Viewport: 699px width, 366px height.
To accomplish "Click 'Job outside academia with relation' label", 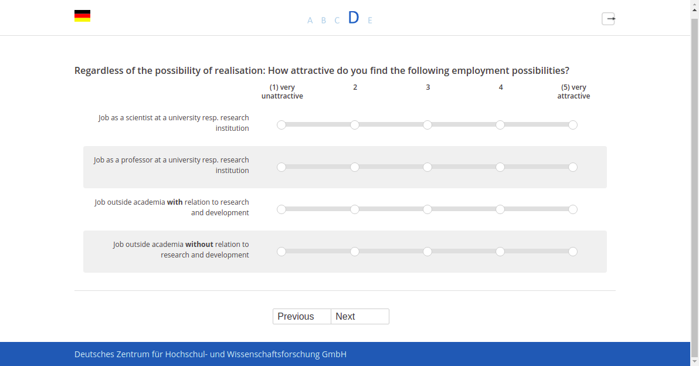I will pos(172,207).
